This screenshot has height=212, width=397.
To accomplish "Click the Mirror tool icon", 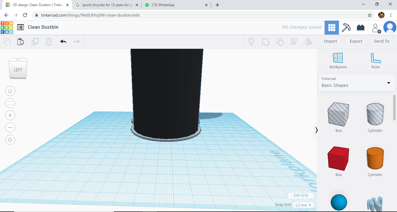I will coord(308,42).
